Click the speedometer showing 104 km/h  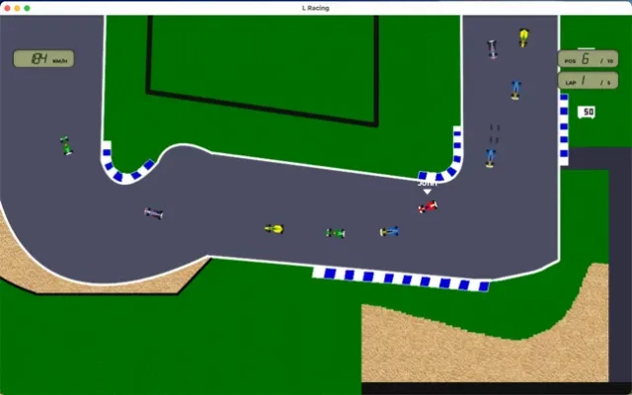pos(43,59)
